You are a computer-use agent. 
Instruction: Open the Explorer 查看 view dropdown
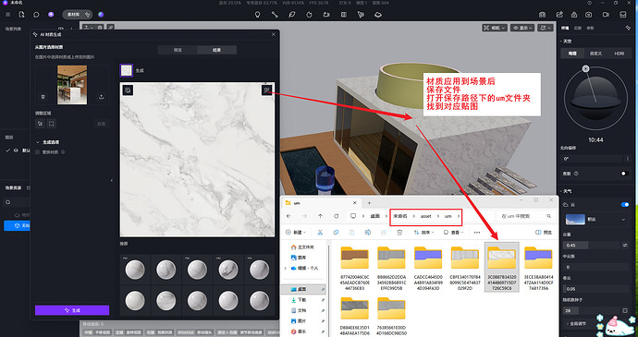[x=453, y=233]
